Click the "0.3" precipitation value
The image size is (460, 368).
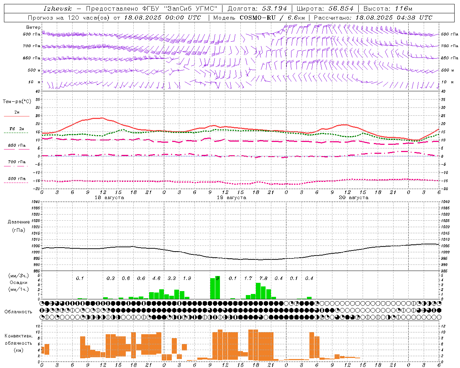click(x=111, y=279)
